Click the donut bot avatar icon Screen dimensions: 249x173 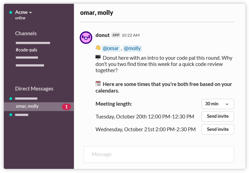point(86,38)
